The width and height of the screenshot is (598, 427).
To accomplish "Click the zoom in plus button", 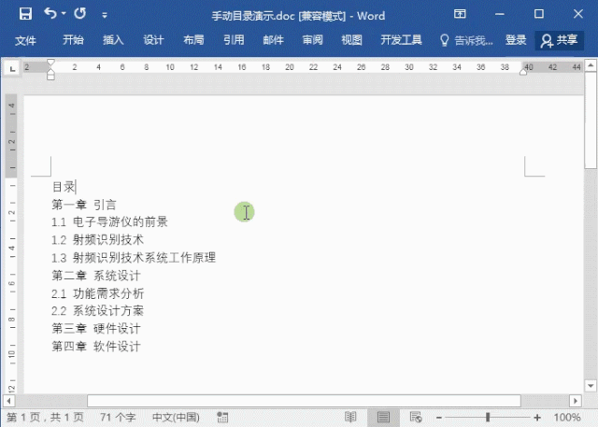I will click(537, 418).
